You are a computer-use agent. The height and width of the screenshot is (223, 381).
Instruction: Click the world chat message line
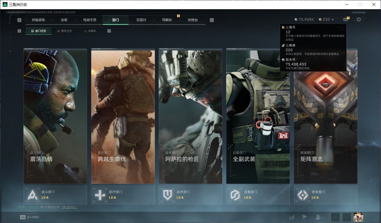tap(47, 207)
